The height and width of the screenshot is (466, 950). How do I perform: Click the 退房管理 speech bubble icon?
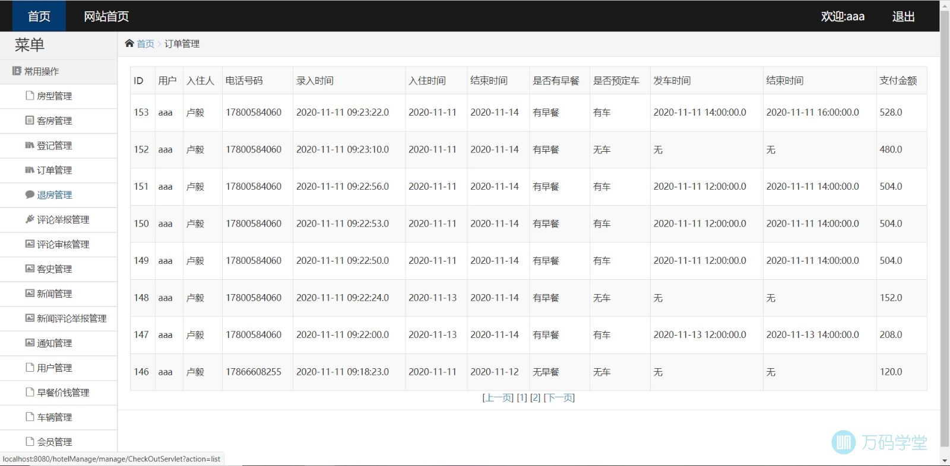30,194
